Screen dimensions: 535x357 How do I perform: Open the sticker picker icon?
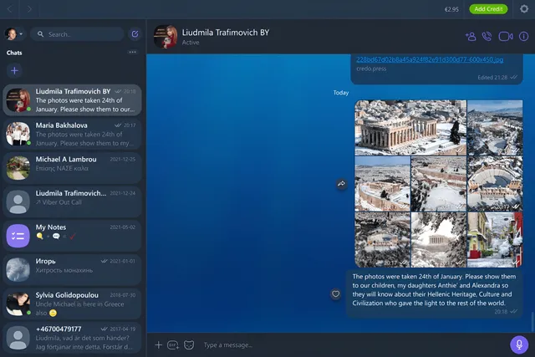190,344
